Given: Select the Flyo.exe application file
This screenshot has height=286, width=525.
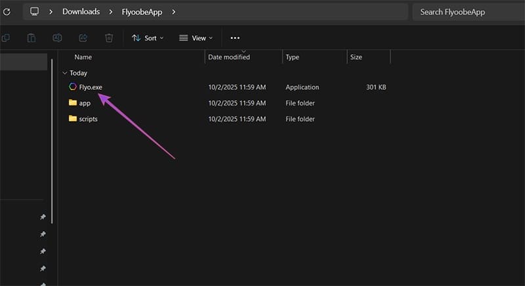Looking at the screenshot, I should tap(90, 87).
